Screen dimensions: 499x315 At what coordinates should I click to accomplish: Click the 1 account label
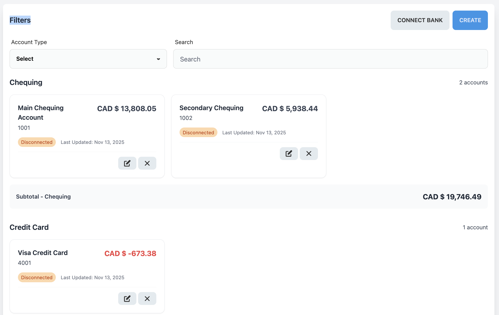click(x=475, y=227)
